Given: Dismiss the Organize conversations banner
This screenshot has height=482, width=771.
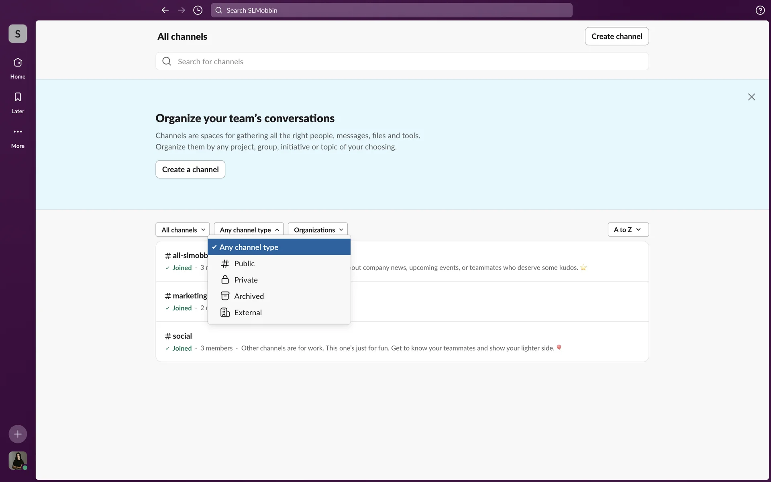Looking at the screenshot, I should [x=751, y=97].
